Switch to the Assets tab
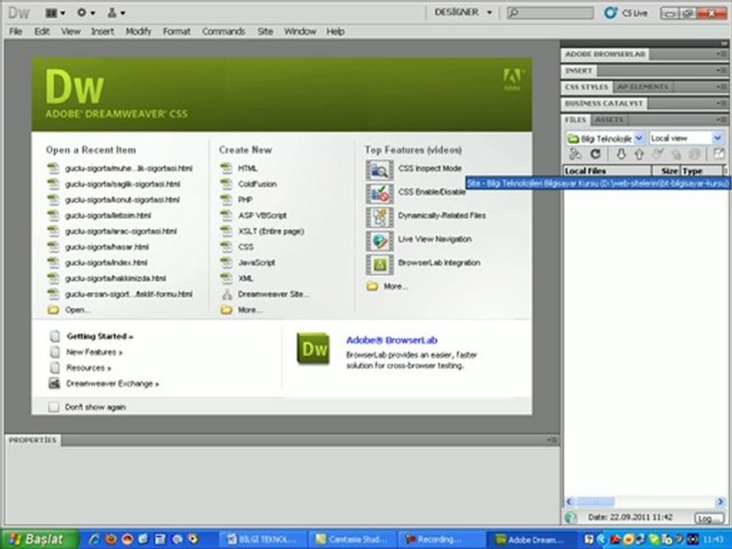Screen dimensions: 732x549 click(608, 120)
